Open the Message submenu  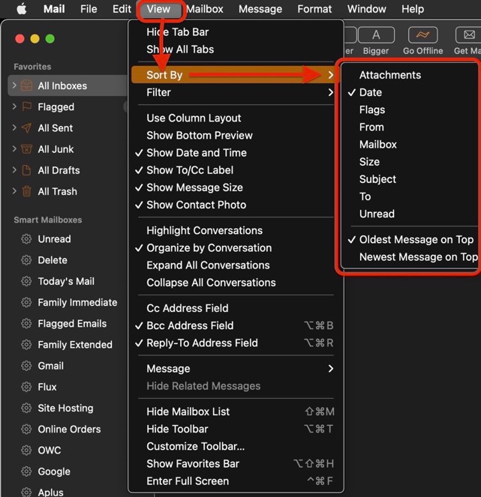point(236,369)
